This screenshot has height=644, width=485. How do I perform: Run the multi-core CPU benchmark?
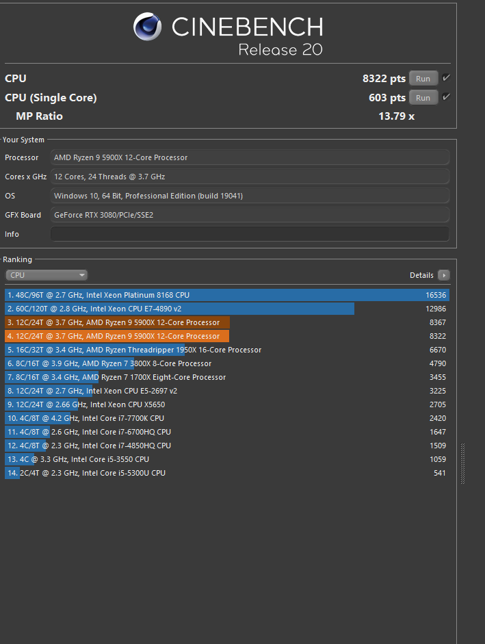pos(423,79)
